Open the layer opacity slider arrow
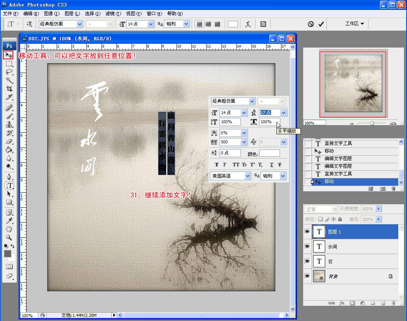Image resolution: width=407 pixels, height=321 pixels. point(378,209)
